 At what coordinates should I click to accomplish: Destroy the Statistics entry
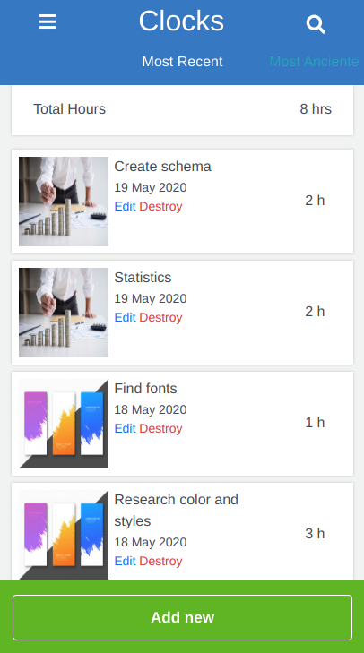160,317
